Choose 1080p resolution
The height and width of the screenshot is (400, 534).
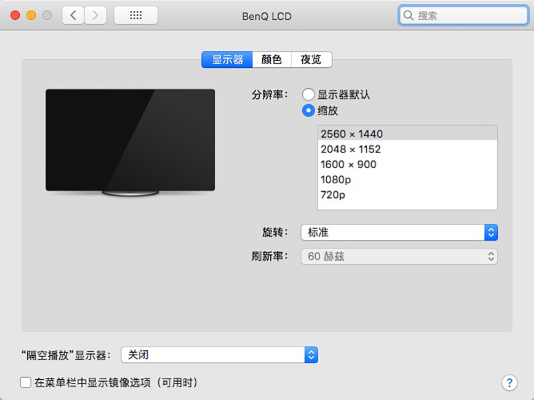(x=407, y=179)
